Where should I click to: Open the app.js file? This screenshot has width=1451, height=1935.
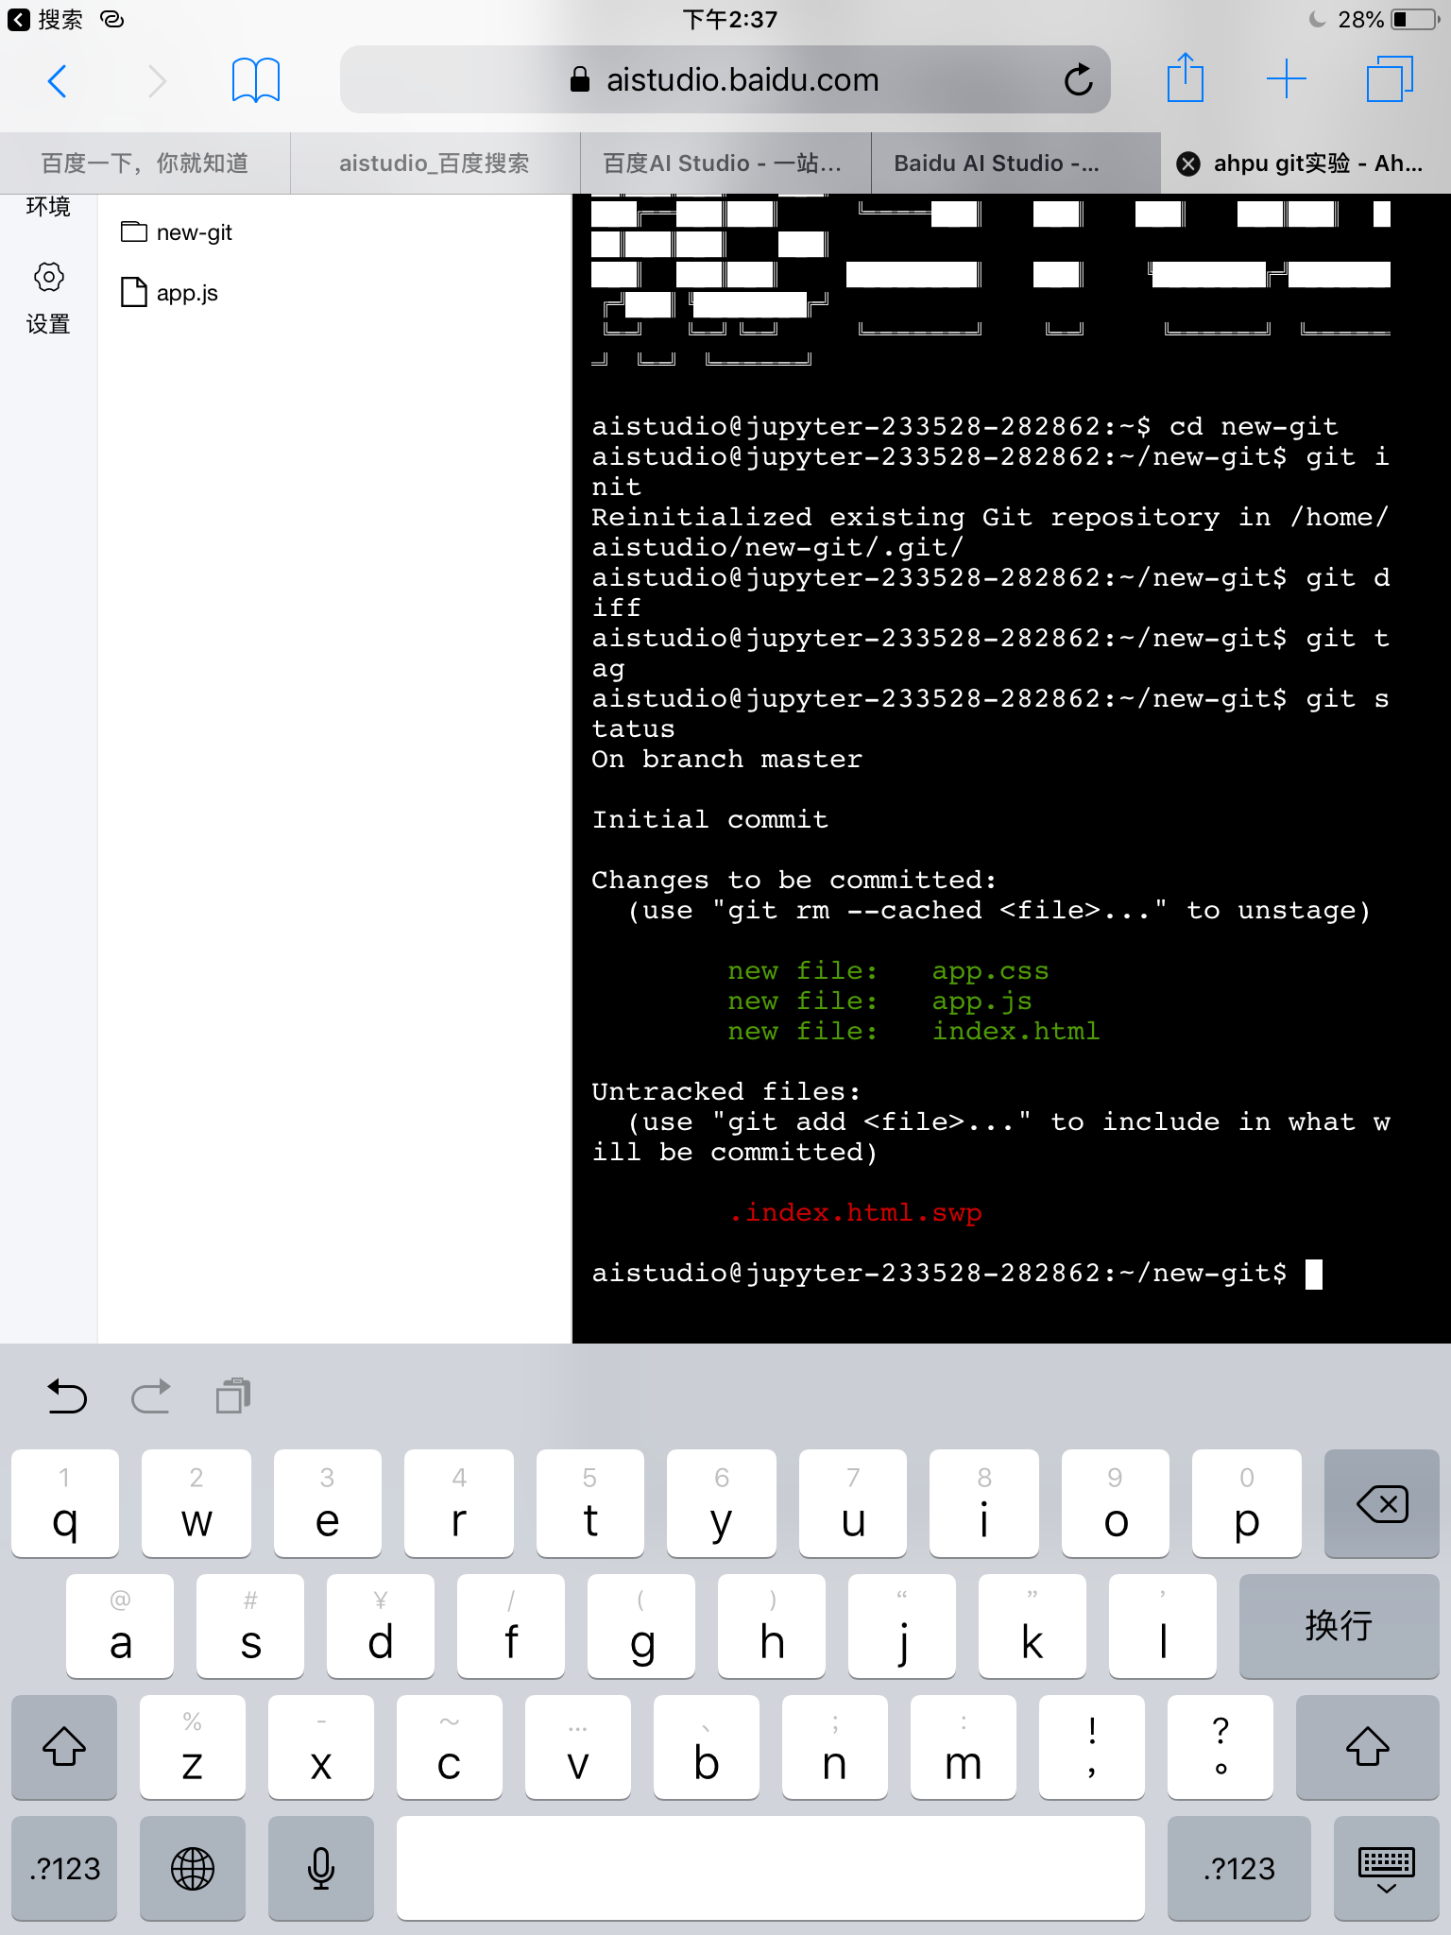pos(170,293)
